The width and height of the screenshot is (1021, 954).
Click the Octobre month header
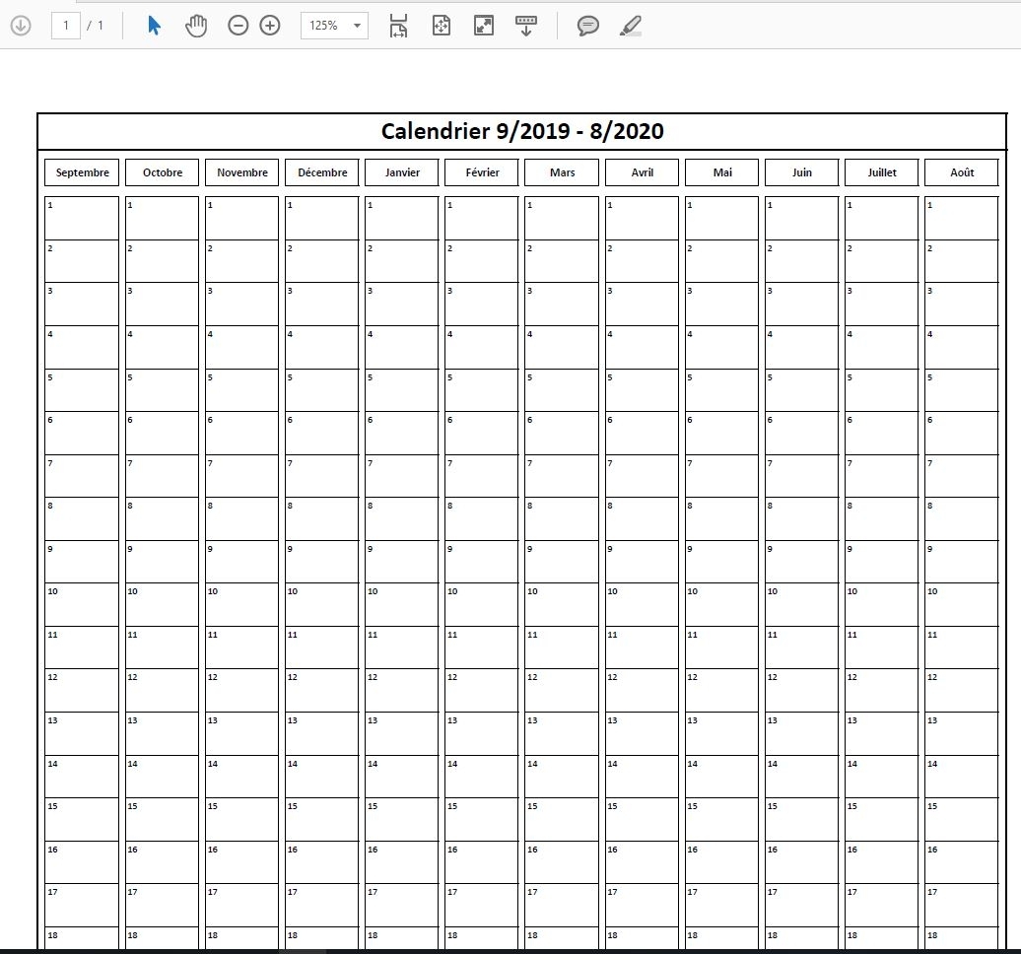click(163, 172)
